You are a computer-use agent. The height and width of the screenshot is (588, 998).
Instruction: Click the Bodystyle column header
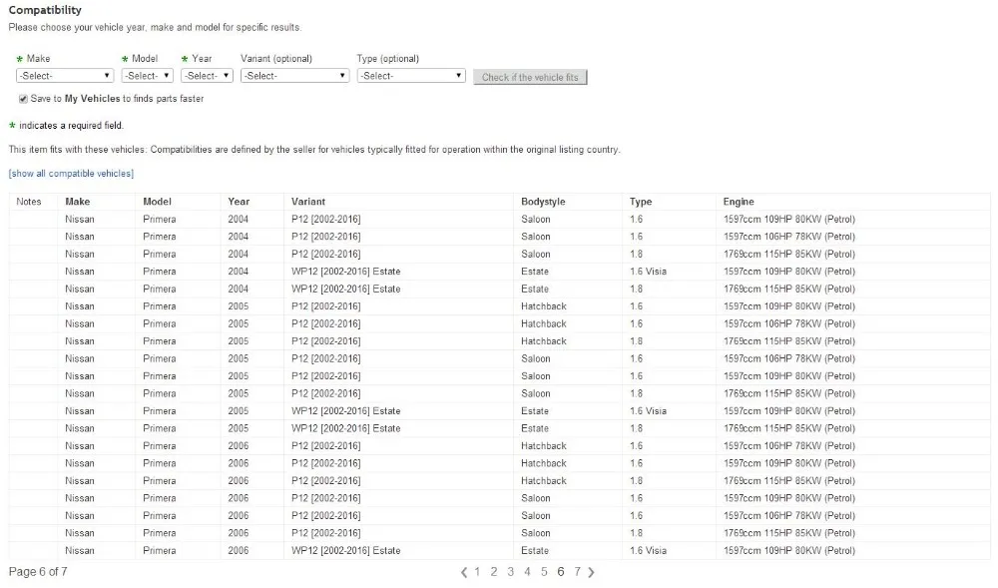click(543, 202)
